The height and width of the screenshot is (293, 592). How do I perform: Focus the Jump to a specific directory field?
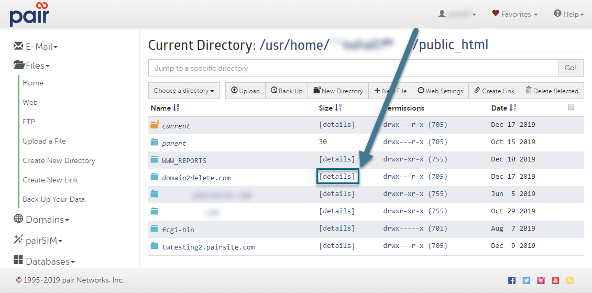click(353, 68)
